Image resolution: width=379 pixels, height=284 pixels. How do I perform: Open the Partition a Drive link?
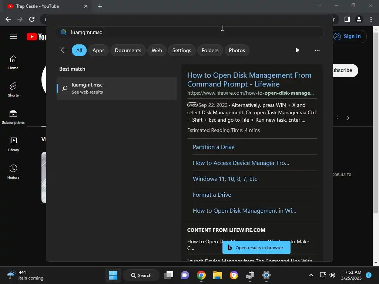(x=214, y=147)
